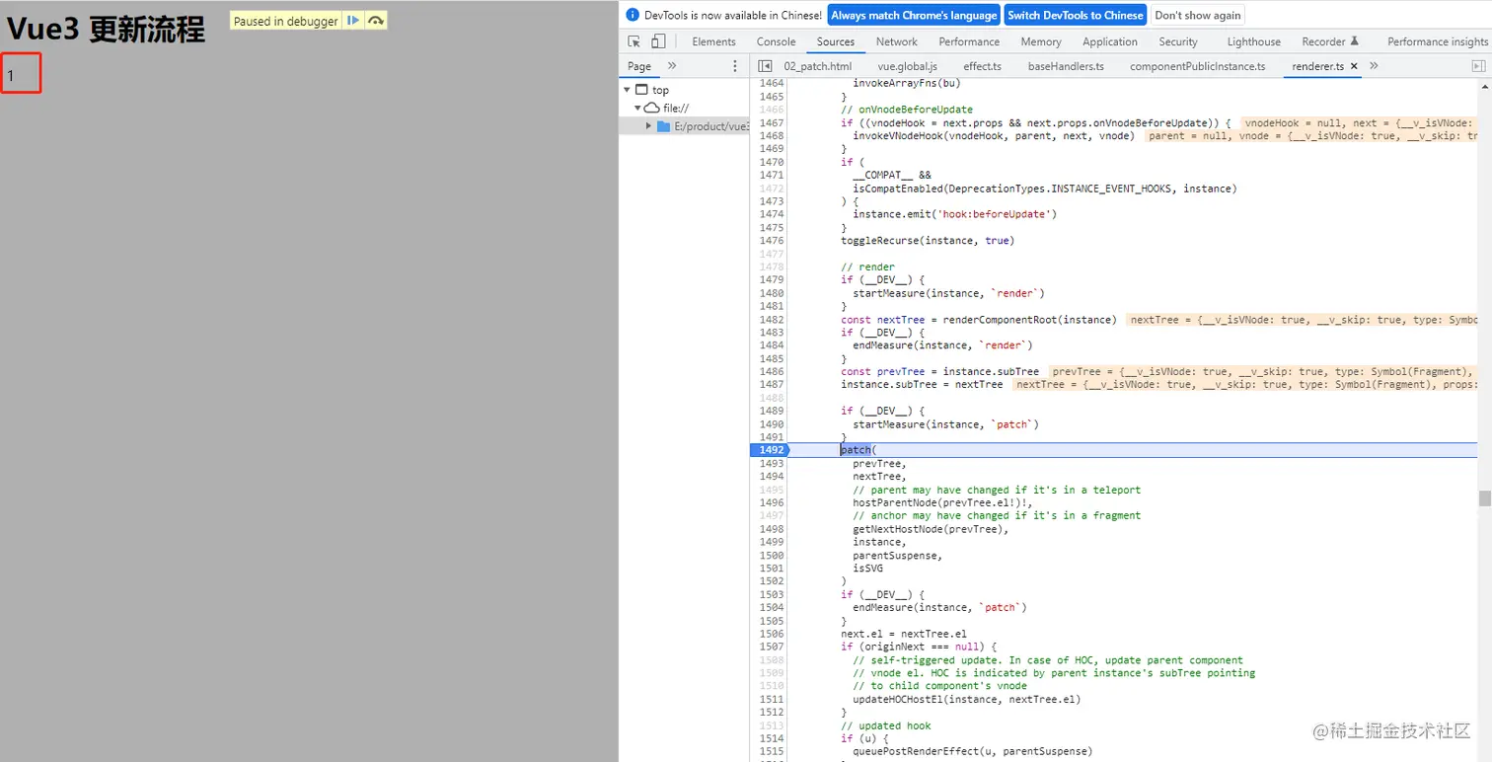Collapse the top frame tree node
This screenshot has width=1492, height=762.
627,90
